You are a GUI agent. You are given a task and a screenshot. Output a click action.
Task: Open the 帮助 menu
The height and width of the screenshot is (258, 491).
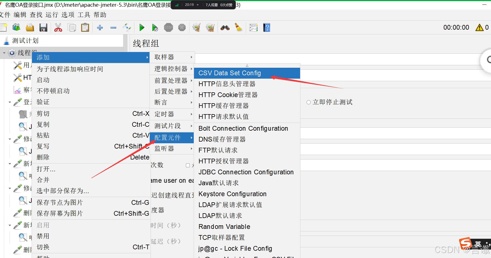click(x=100, y=15)
